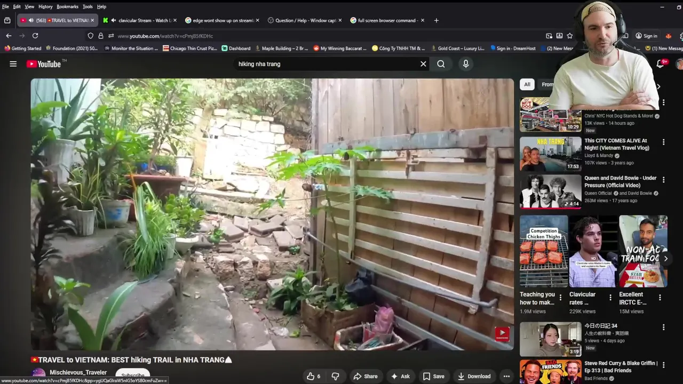Close the 'full screen browser command' tab
This screenshot has height=384, width=683.
click(x=423, y=20)
